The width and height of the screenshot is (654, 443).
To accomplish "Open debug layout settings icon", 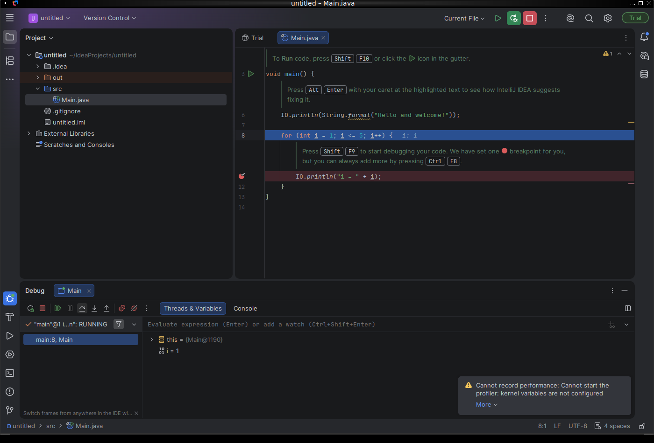I will click(x=628, y=308).
